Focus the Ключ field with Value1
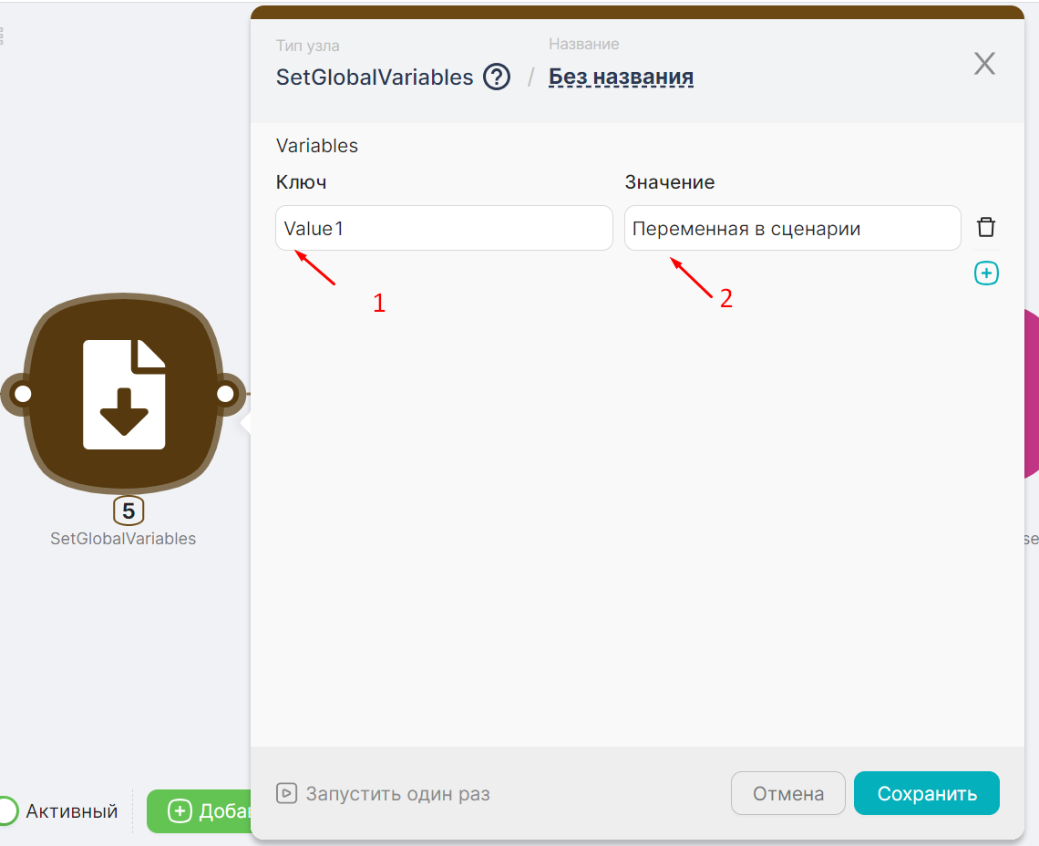 pyautogui.click(x=444, y=228)
